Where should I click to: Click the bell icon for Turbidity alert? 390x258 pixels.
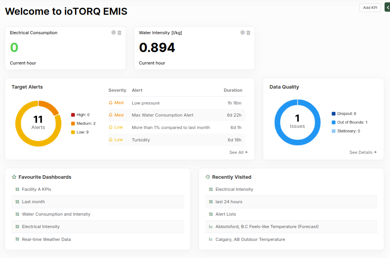tap(111, 139)
